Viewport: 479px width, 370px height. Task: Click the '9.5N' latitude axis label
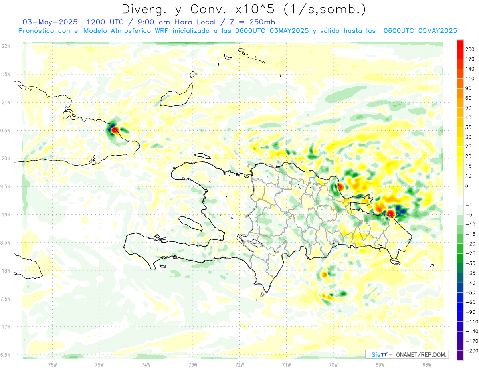click(6, 186)
